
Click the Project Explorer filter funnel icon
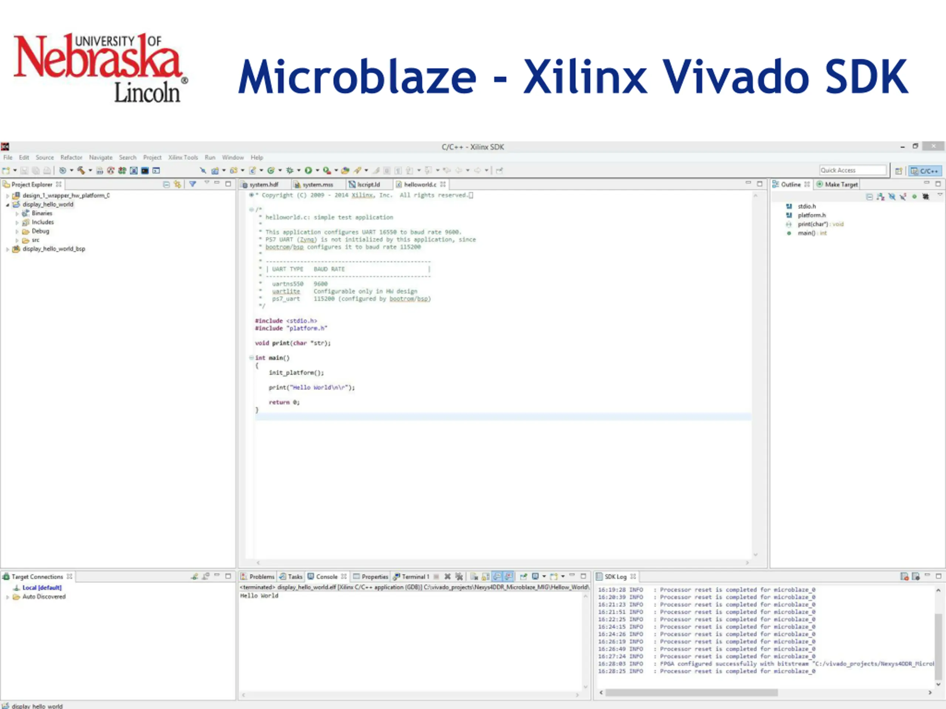(193, 184)
